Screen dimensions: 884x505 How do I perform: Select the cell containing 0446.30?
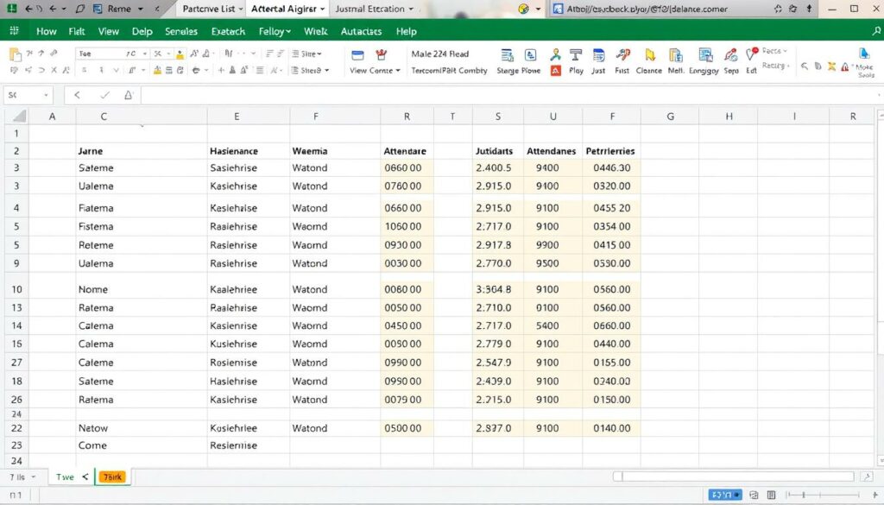612,168
